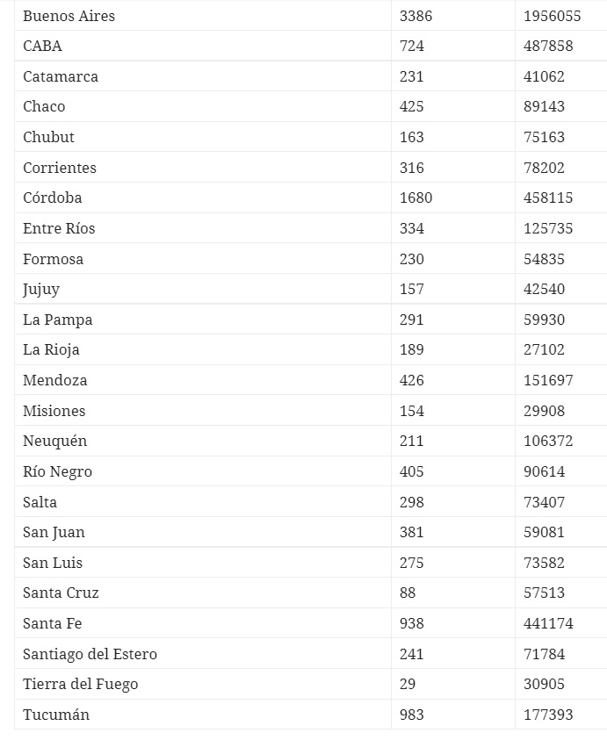This screenshot has height=740, width=607.
Task: Select the Santa Cruz value 88
Action: click(x=408, y=593)
